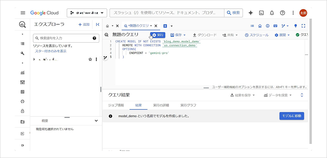
Task: Click スター付きのみを表示 link
Action: pos(51,51)
